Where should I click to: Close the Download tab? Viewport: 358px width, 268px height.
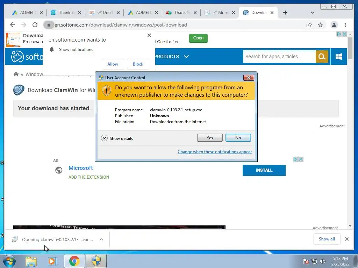pyautogui.click(x=272, y=13)
